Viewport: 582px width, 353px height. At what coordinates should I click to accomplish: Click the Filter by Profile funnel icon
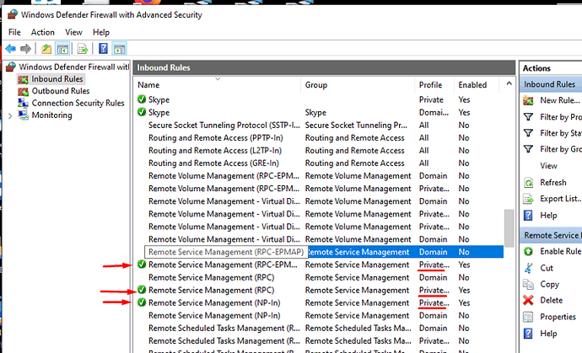click(x=528, y=117)
